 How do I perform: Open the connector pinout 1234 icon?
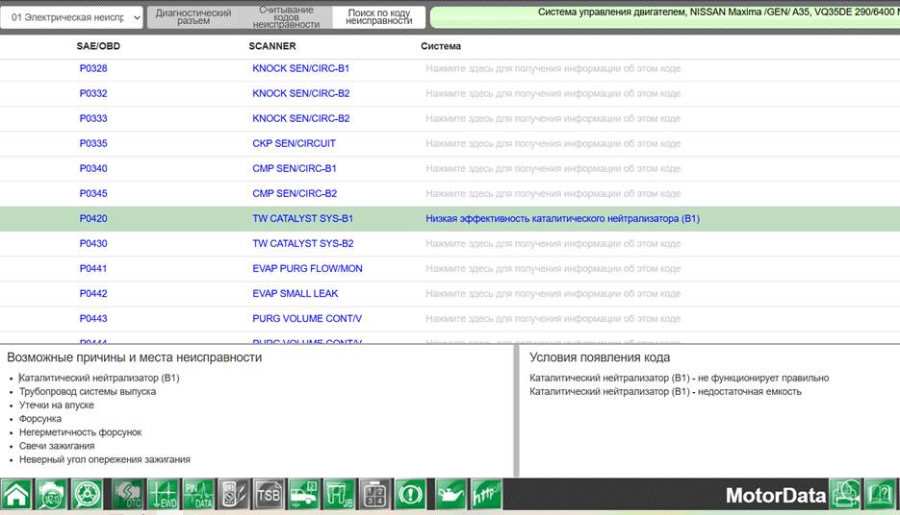click(374, 495)
